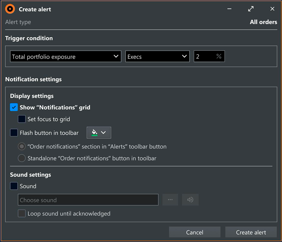This screenshot has width=282, height=242.
Task: Close the Create alert dialog
Action: point(272,9)
